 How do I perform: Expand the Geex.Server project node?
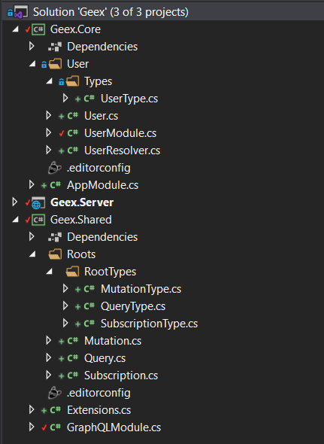(x=15, y=202)
